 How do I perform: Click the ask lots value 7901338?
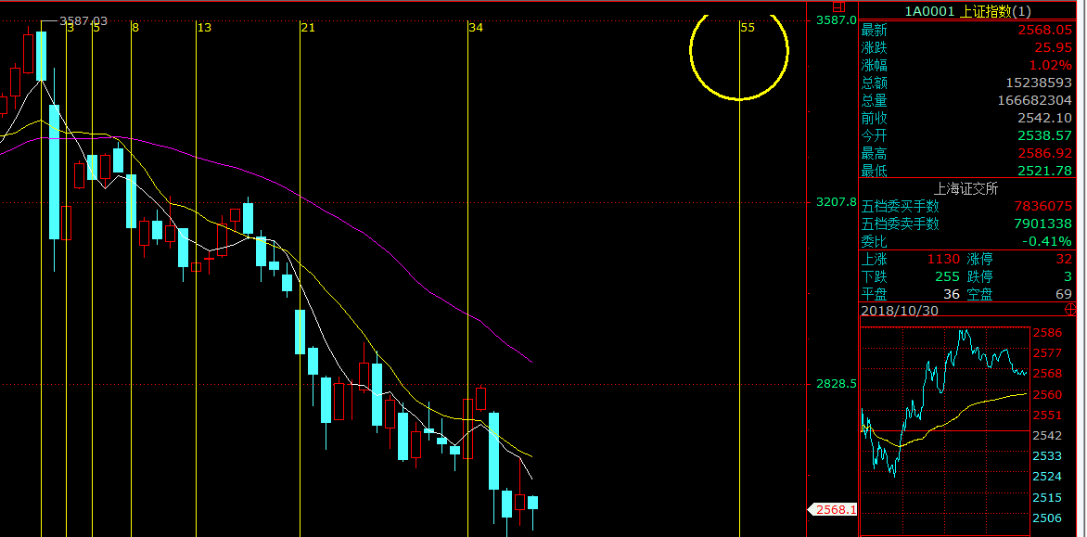point(1043,224)
